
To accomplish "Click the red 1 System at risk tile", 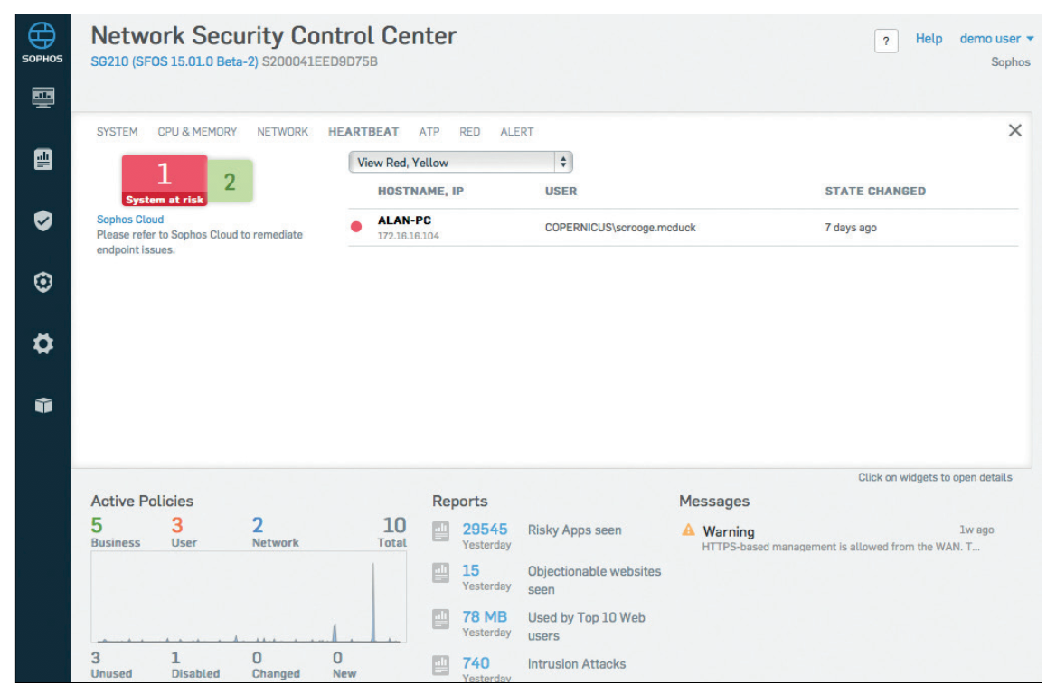I will [x=165, y=181].
